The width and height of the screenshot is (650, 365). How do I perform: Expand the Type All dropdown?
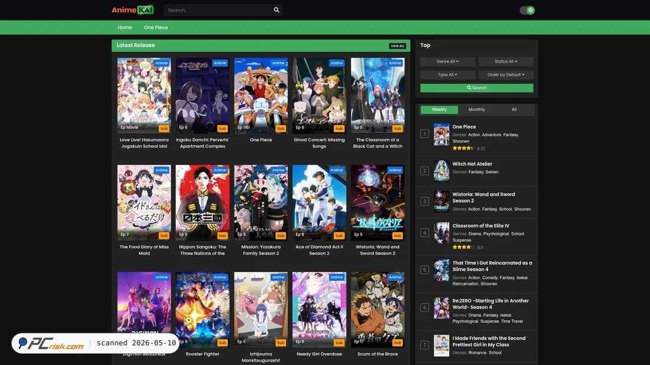[x=447, y=75]
